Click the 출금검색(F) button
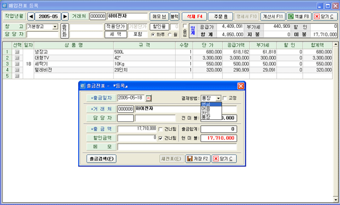This screenshot has width=340, height=205. tap(101, 158)
